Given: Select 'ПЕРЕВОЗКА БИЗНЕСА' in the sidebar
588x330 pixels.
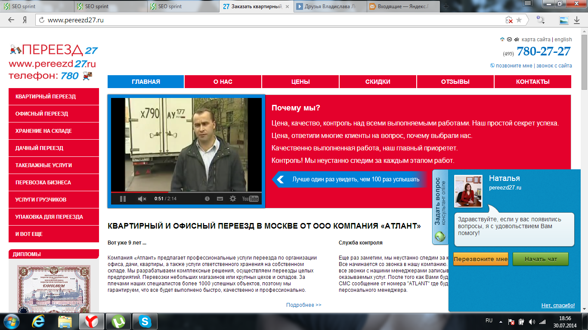Looking at the screenshot, I should pyautogui.click(x=54, y=183).
